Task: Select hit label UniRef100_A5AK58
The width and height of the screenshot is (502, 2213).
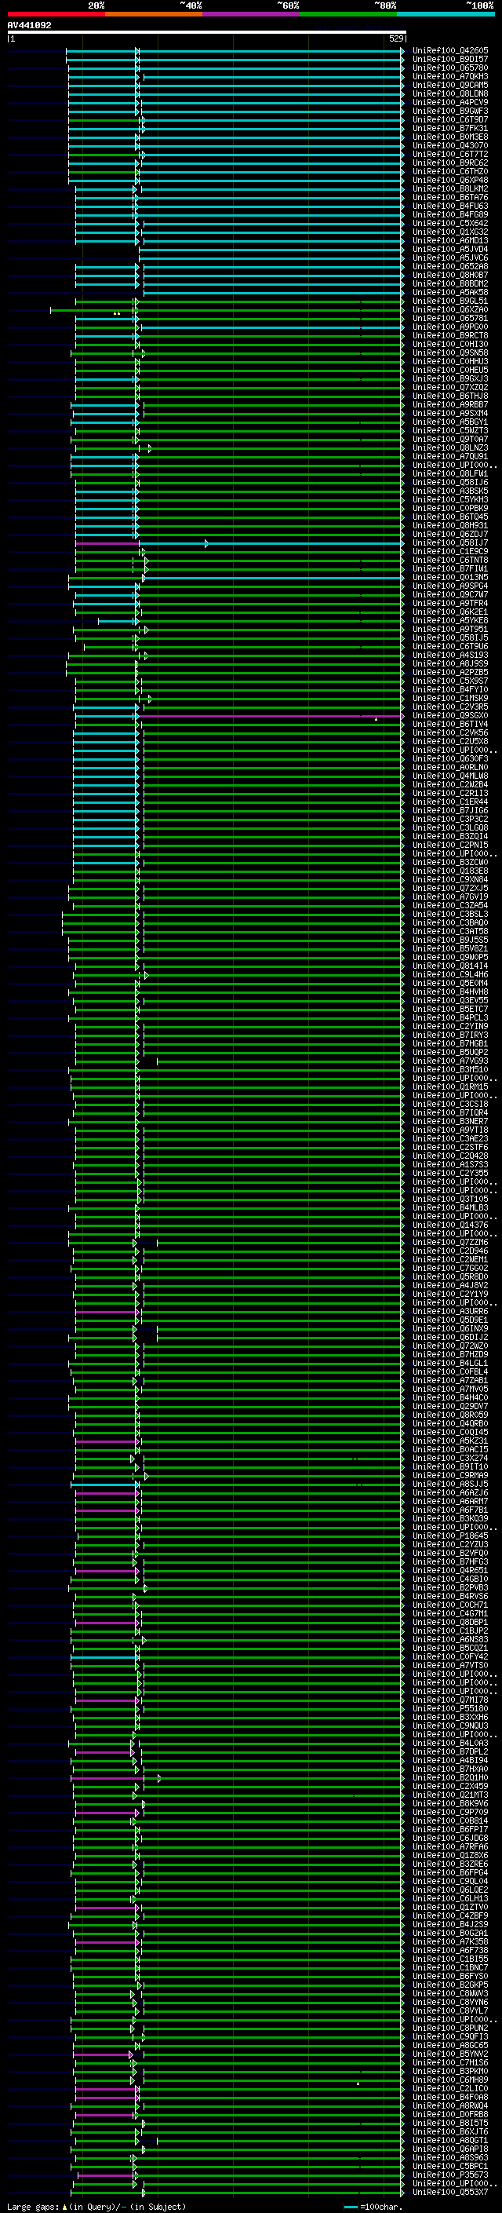Action: pos(450,292)
